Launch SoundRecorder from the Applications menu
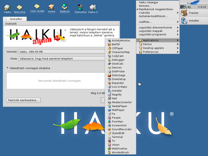 [120, 129]
